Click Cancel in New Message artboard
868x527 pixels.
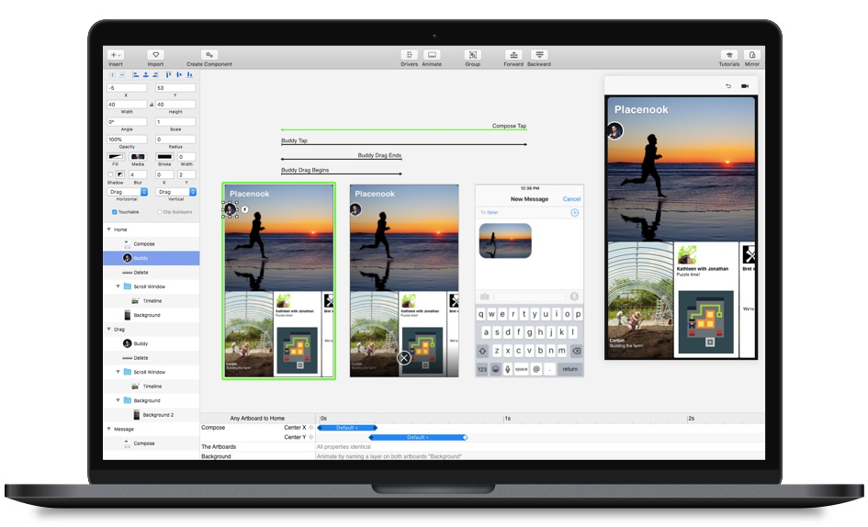pos(571,198)
